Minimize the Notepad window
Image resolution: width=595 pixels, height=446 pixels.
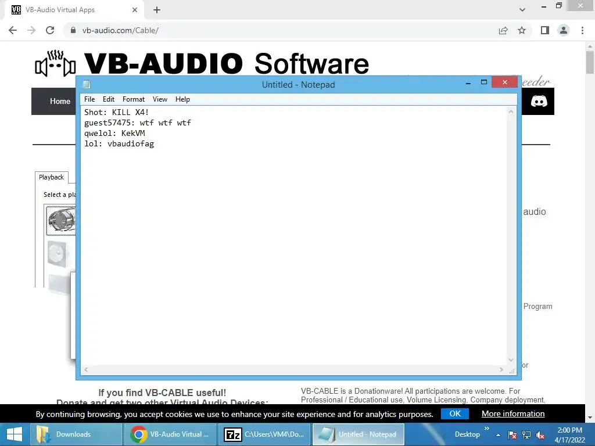tap(468, 82)
